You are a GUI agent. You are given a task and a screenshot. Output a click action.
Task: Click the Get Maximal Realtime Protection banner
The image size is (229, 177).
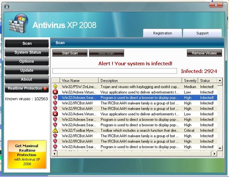27,155
